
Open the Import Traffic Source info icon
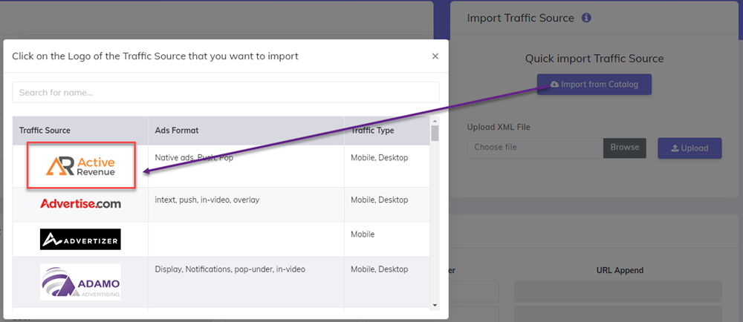(x=587, y=18)
